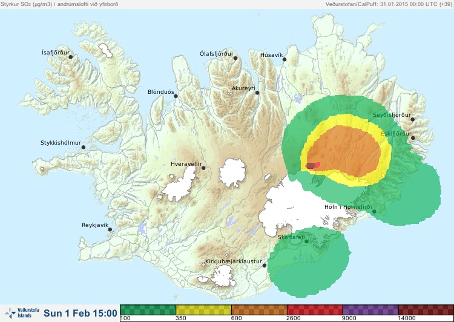The width and height of the screenshot is (454, 322).
Task: Click the Sun 1 Feb 15:00 timestamp
Action: click(81, 313)
